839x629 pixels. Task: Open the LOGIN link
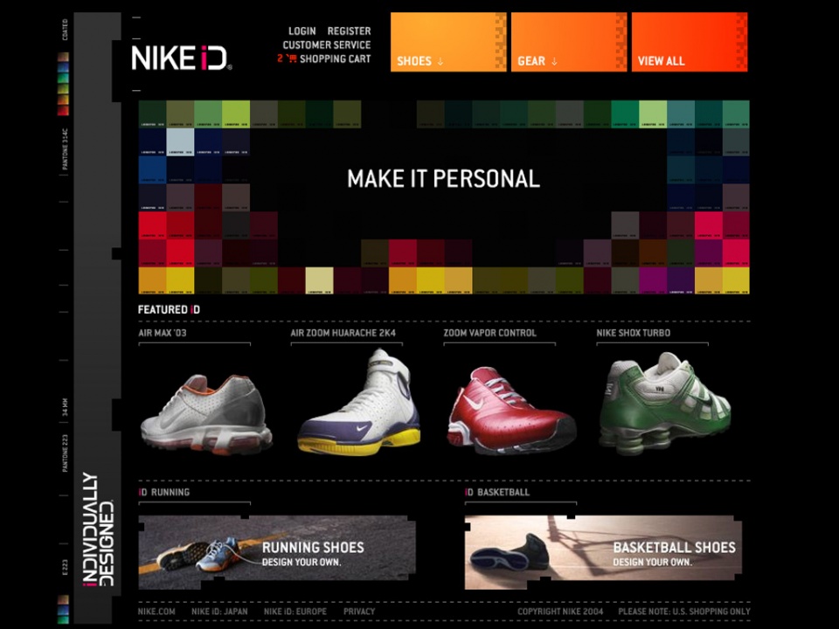[x=302, y=31]
